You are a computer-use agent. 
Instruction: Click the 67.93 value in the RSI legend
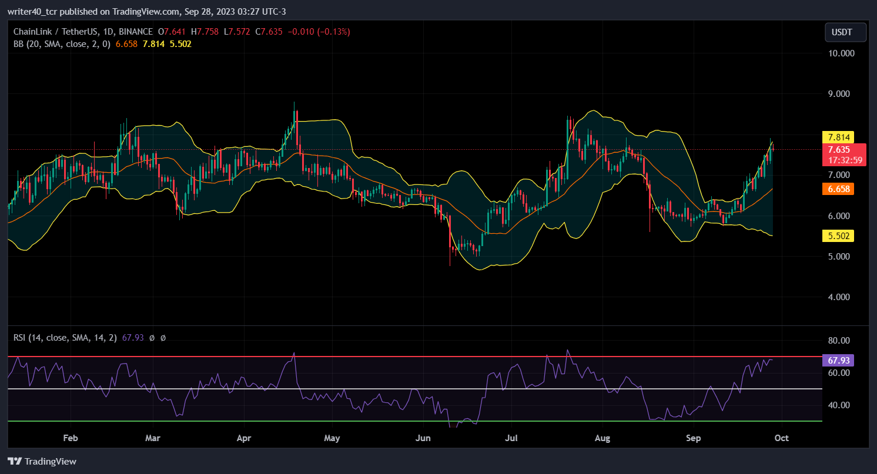click(x=133, y=338)
